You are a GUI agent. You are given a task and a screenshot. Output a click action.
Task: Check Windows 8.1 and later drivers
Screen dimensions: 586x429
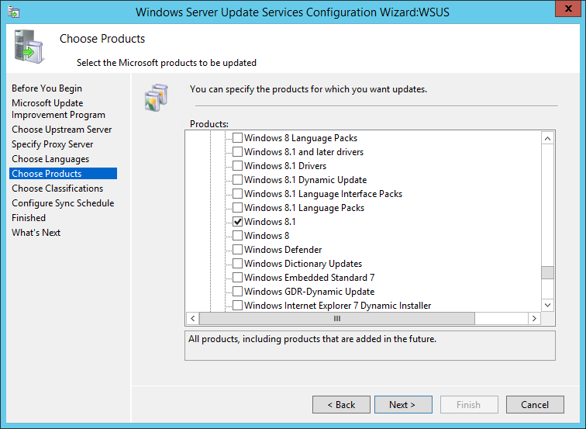coord(237,152)
